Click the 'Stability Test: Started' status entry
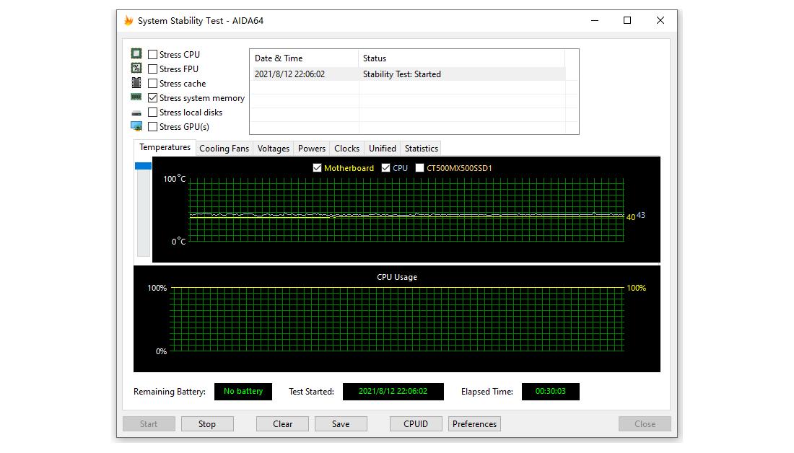The width and height of the screenshot is (794, 453). [401, 74]
